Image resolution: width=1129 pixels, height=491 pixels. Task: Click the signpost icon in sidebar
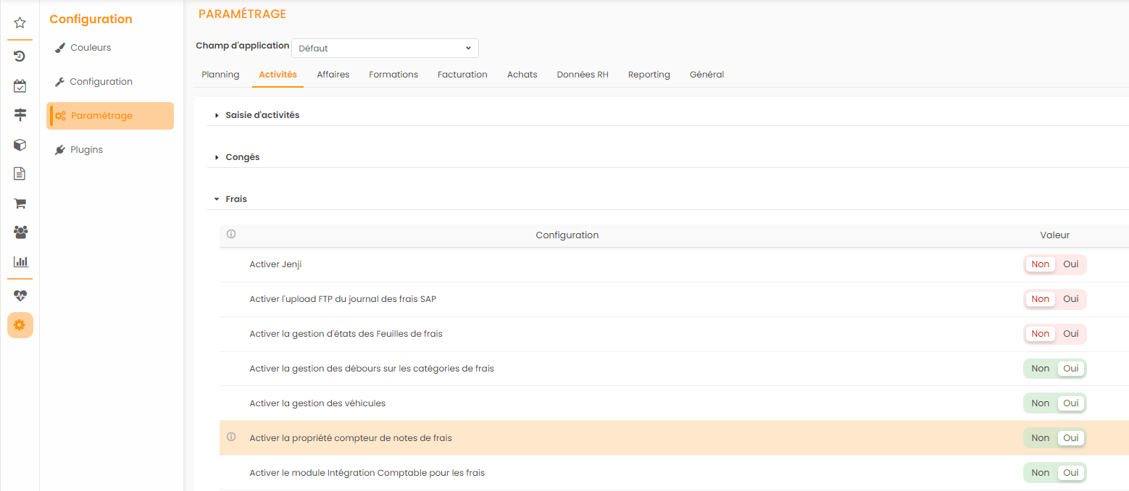(20, 115)
